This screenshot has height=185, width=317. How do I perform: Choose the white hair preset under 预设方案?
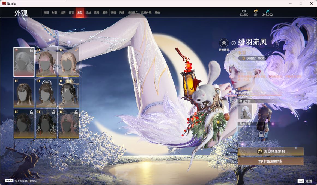click(245, 112)
